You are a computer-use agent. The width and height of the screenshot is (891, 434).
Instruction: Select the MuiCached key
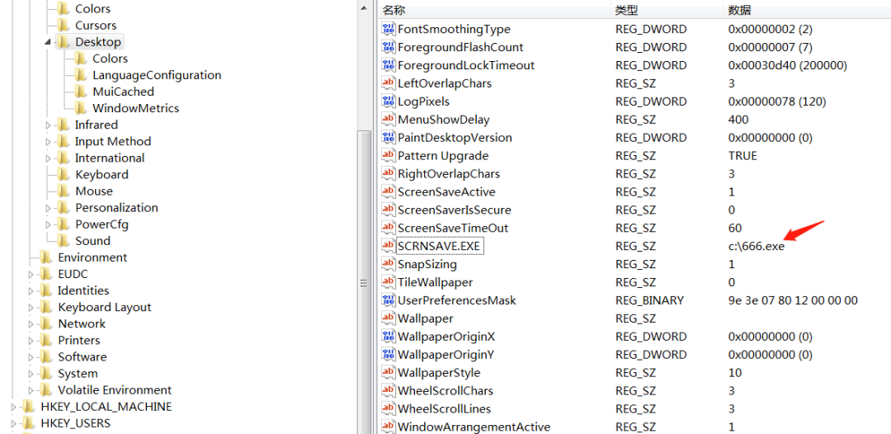point(123,92)
